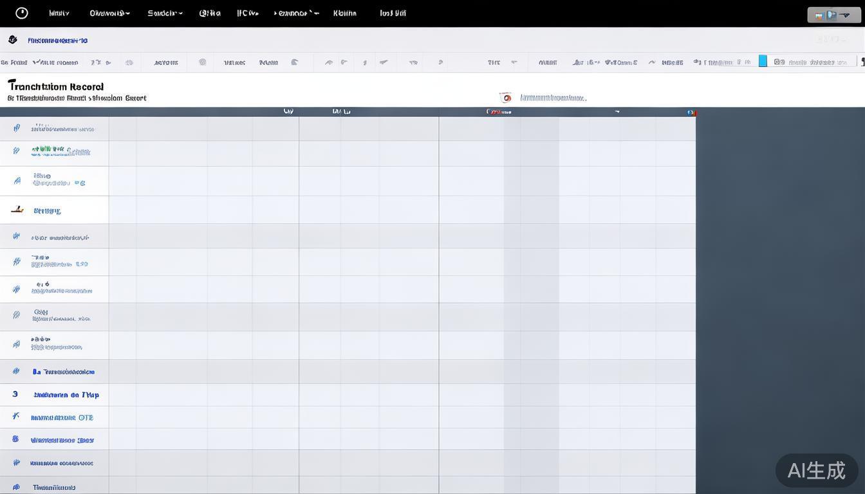Viewport: 865px width, 494px height.
Task: Click the gray link text beside red circular icon
Action: pyautogui.click(x=553, y=98)
